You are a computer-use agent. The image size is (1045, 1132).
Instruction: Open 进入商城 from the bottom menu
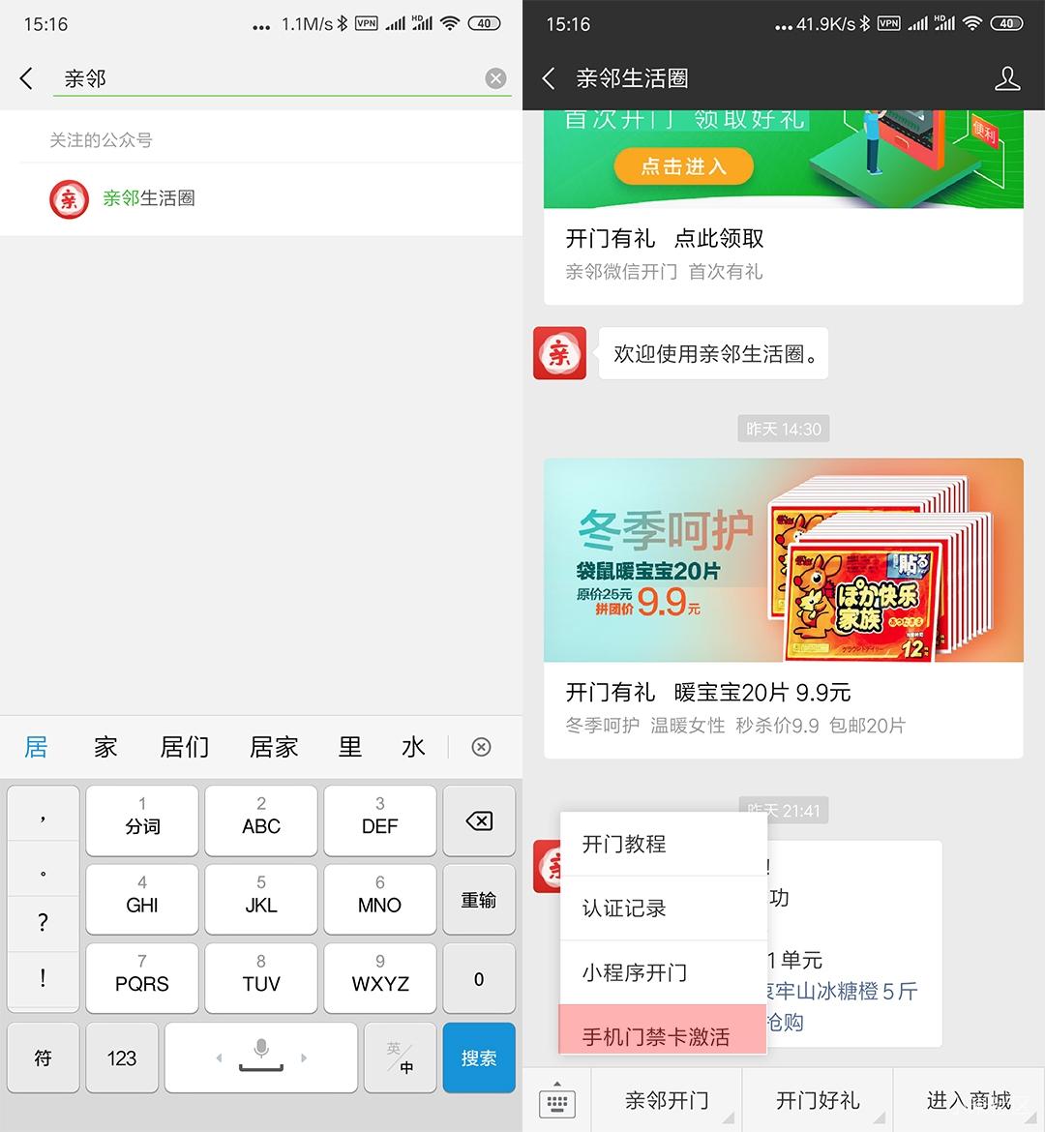968,1100
